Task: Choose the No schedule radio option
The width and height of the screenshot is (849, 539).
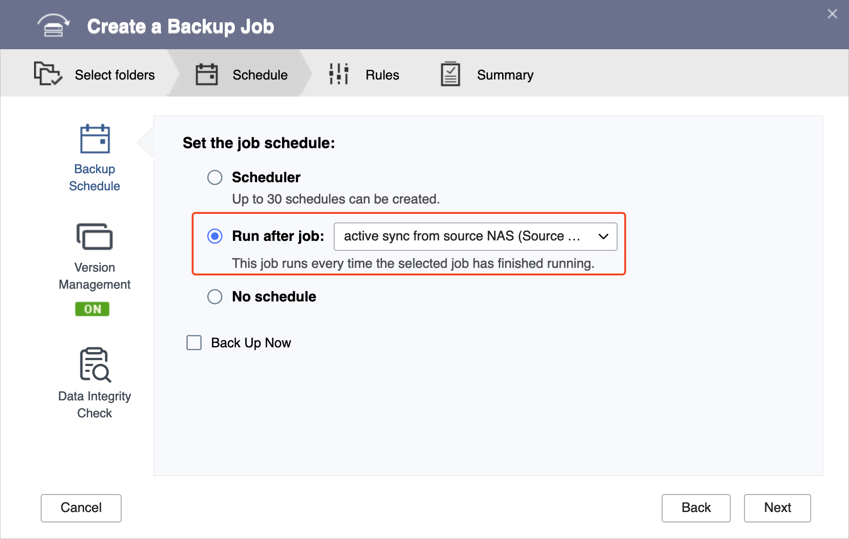Action: (x=215, y=297)
